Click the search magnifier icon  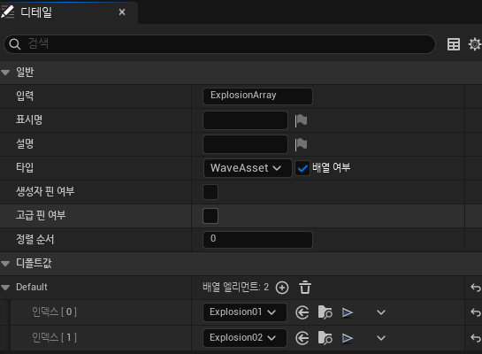click(14, 44)
